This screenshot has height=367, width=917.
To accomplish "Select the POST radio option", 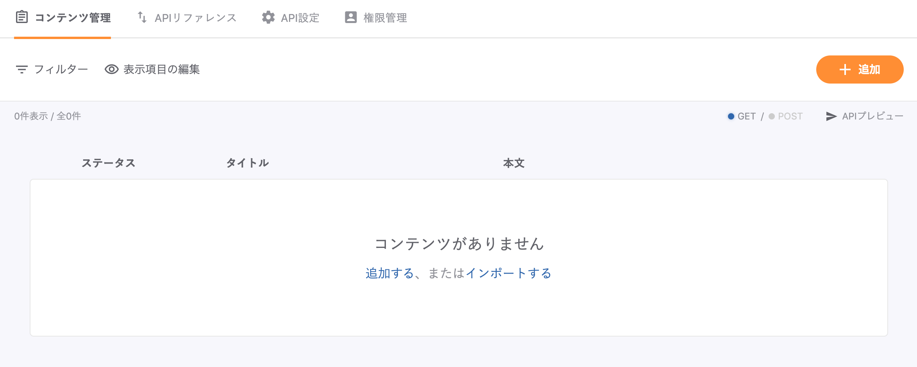I will click(x=772, y=116).
